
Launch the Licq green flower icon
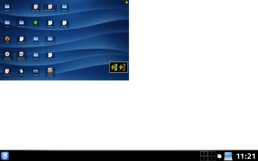point(36,24)
